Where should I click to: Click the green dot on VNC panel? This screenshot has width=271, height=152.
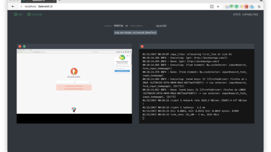[x=25, y=46]
